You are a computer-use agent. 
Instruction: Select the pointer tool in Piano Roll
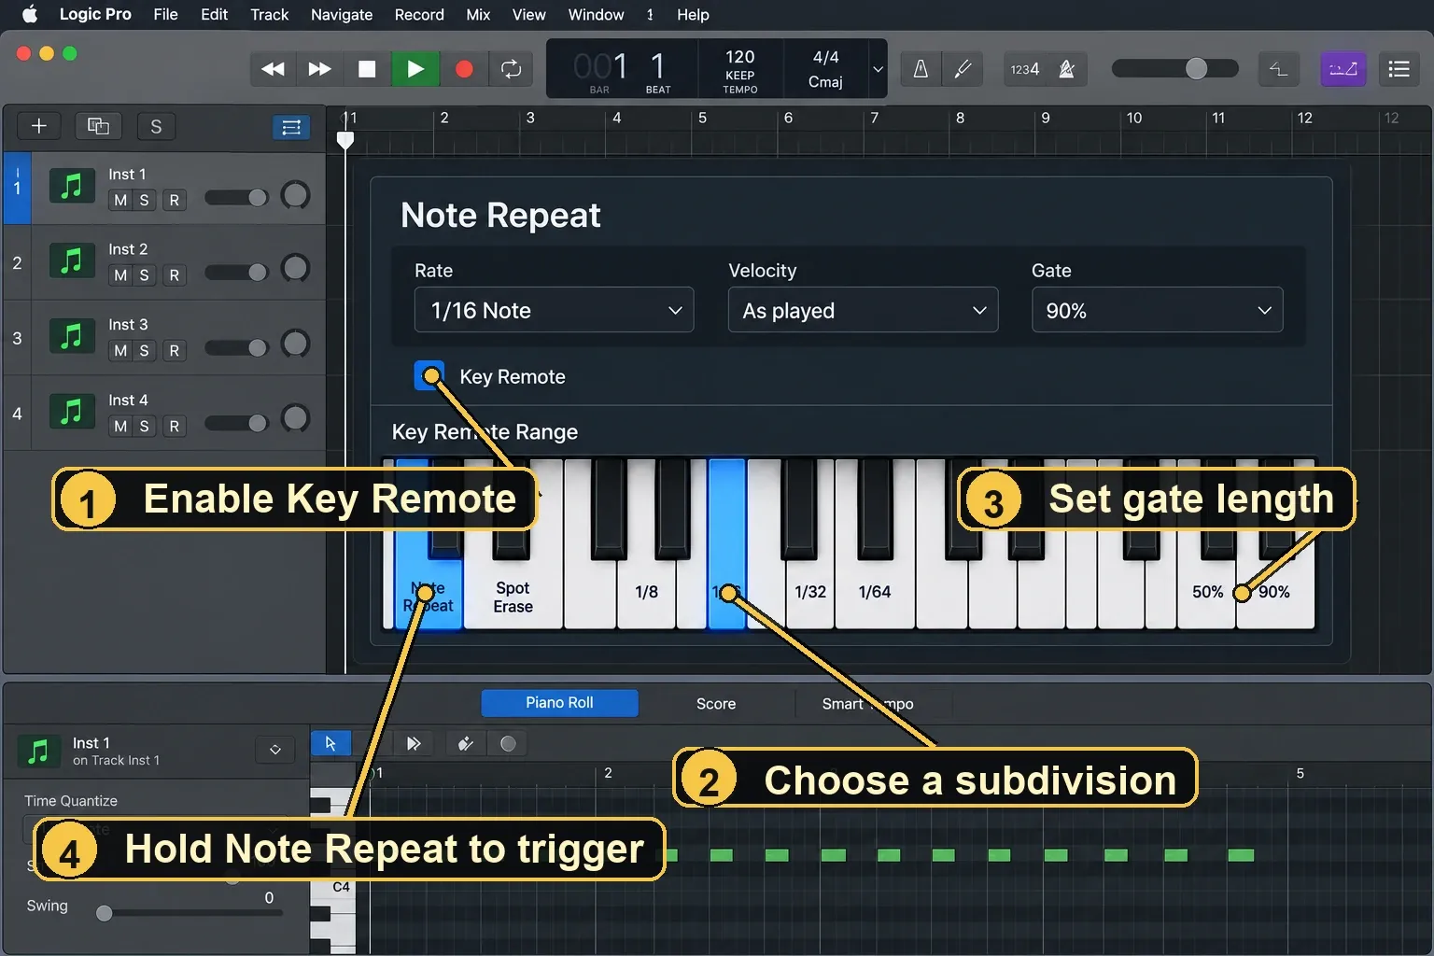[x=330, y=743]
